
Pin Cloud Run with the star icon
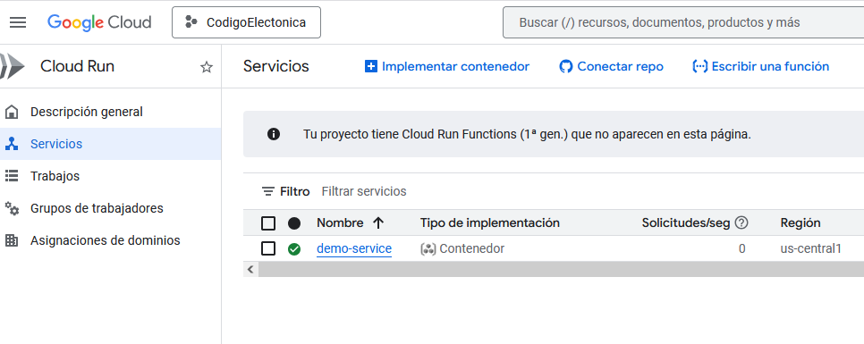(x=206, y=67)
